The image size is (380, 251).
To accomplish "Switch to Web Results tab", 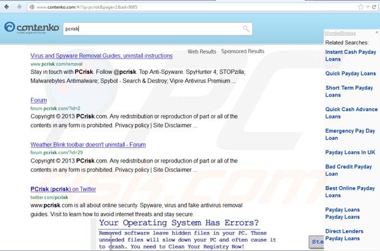I will pos(201,52).
